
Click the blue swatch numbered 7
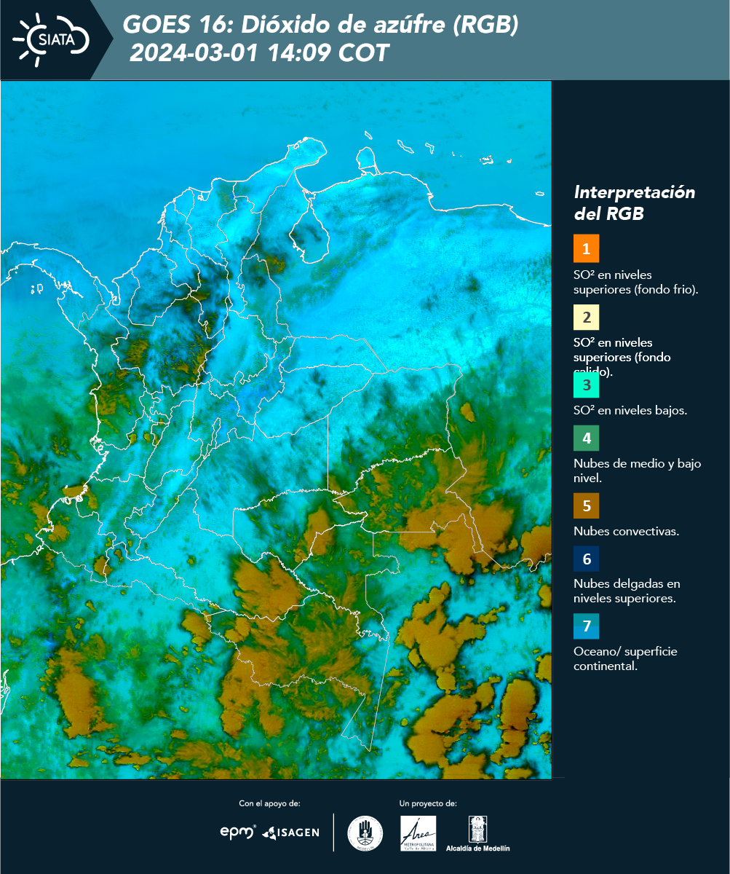coord(586,626)
